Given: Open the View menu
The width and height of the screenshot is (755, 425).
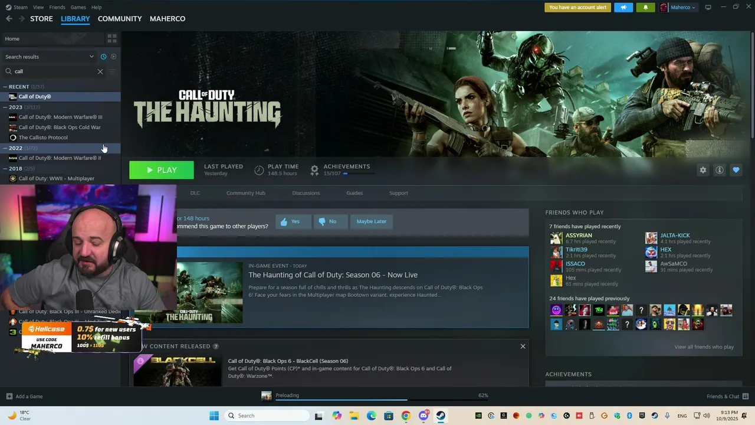Looking at the screenshot, I should (38, 7).
